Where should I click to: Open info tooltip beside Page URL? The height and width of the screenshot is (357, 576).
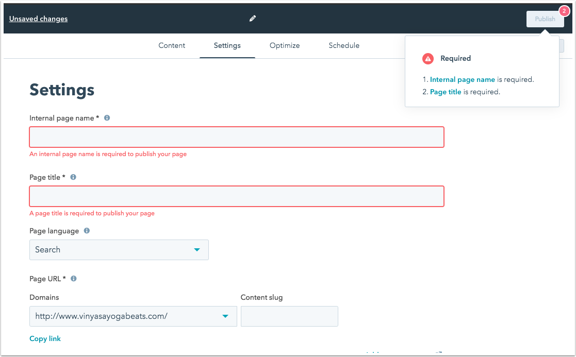73,279
